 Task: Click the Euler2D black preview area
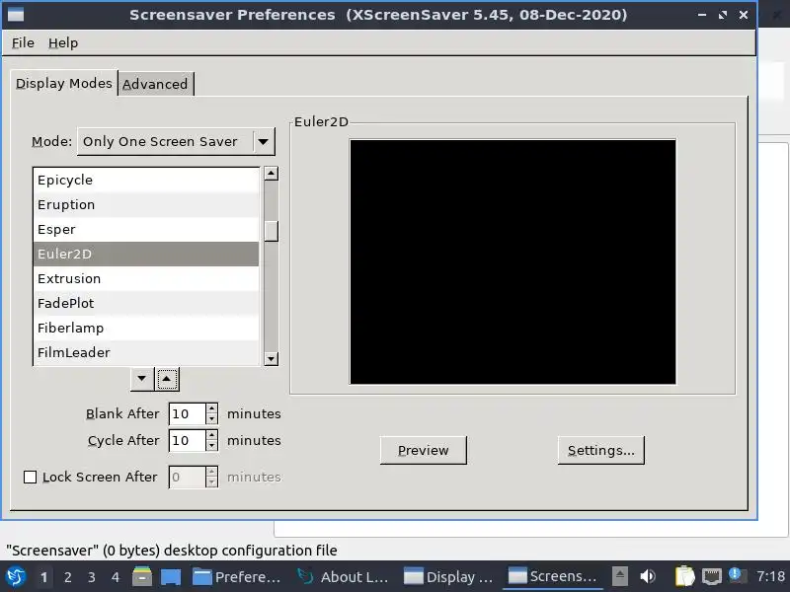tap(513, 261)
